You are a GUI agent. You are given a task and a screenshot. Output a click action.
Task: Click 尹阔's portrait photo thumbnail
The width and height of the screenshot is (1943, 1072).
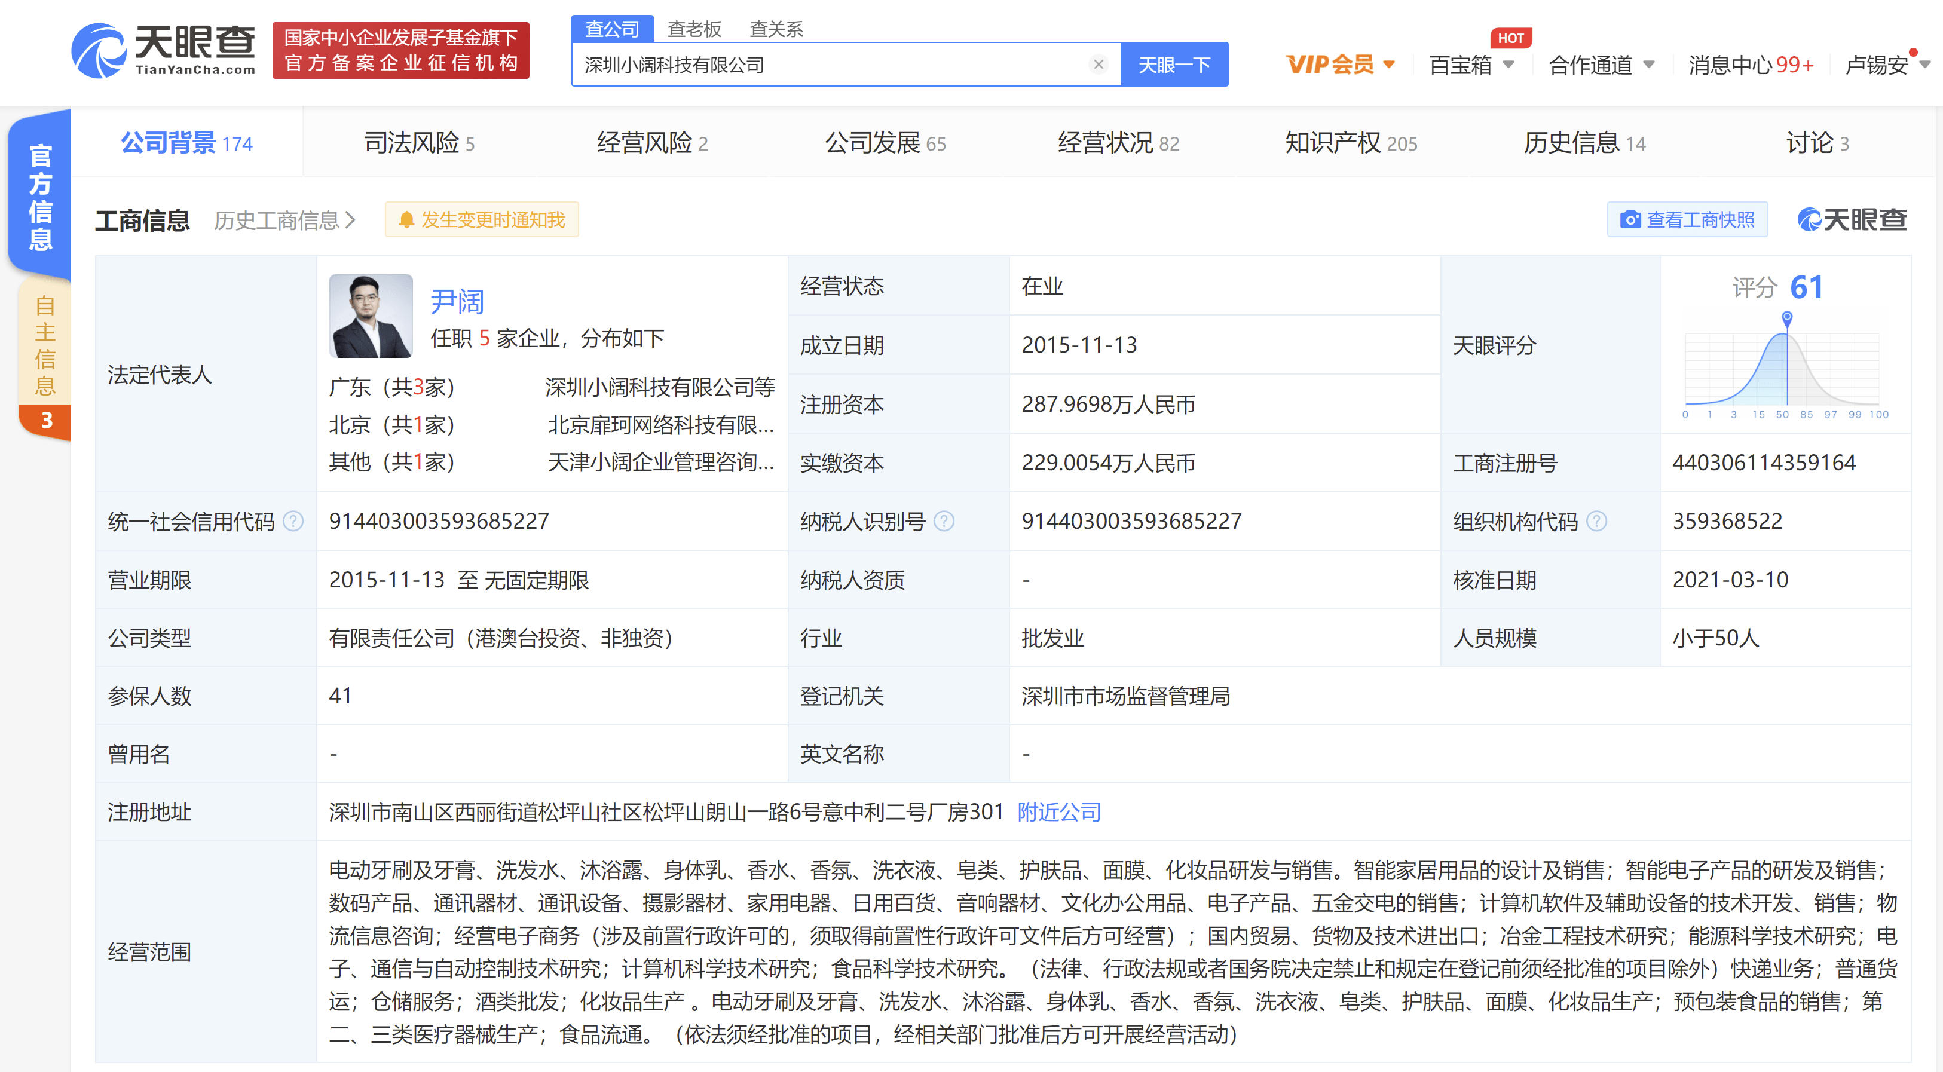click(x=371, y=316)
